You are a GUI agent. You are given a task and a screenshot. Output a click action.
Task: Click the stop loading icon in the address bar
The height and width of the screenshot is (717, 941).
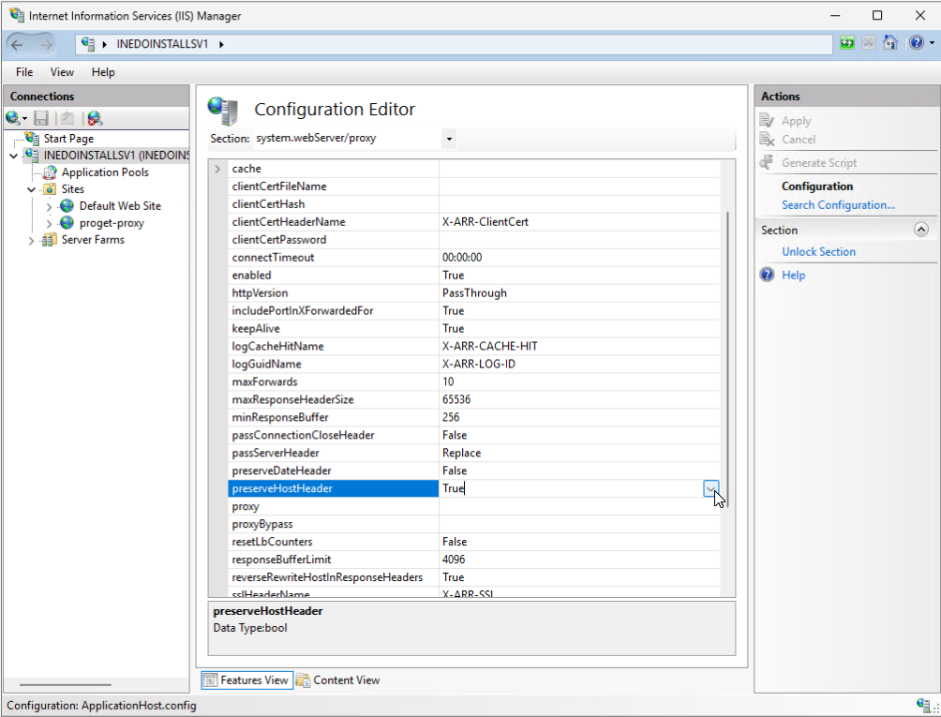869,42
